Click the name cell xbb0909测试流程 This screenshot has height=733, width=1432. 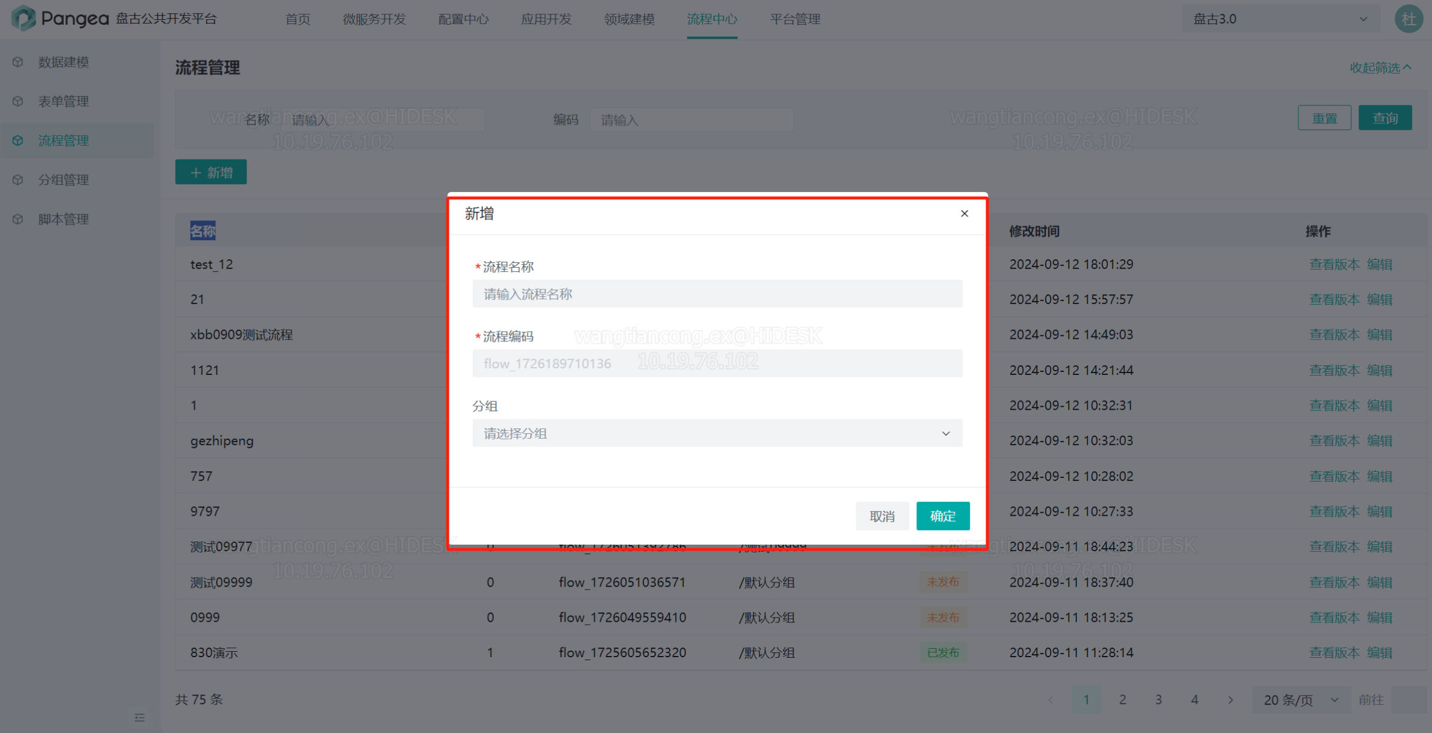coord(241,335)
